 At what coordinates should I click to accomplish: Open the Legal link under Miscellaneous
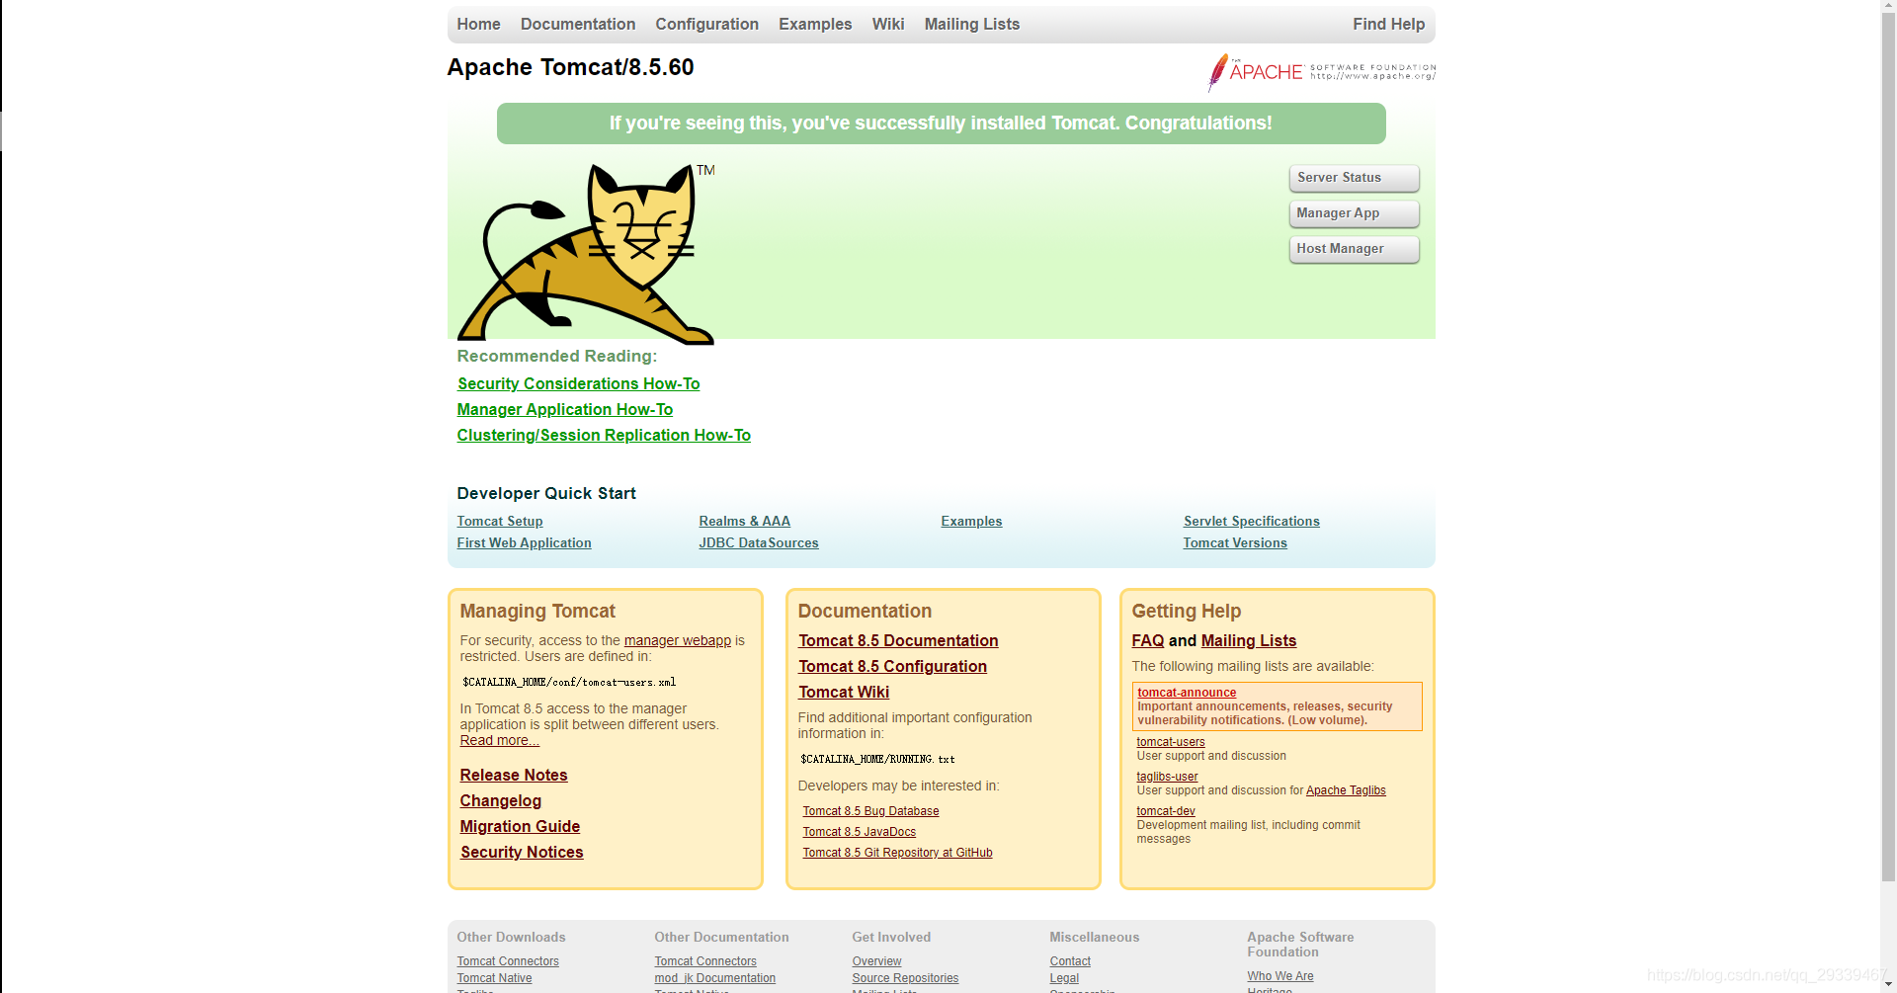tap(1064, 978)
